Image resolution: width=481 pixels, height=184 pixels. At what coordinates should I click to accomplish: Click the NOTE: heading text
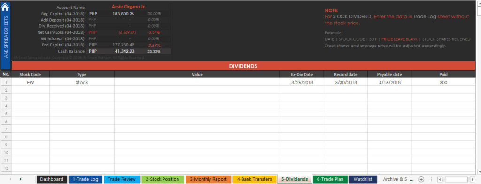click(x=331, y=10)
